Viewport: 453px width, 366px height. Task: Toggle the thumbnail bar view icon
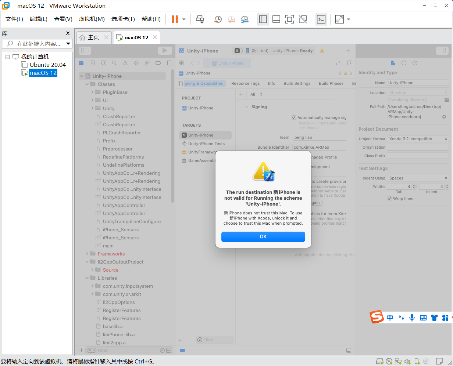[277, 19]
